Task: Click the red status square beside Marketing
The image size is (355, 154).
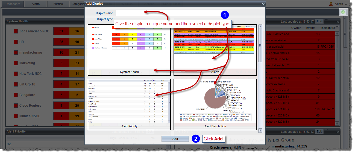Action: point(16,63)
